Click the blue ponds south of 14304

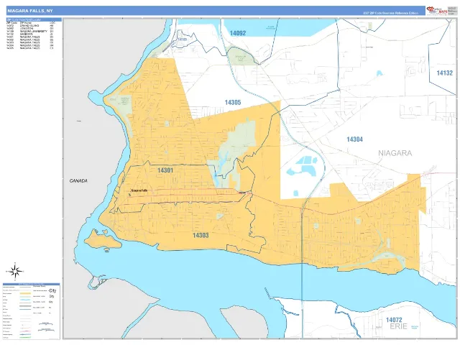(302, 167)
